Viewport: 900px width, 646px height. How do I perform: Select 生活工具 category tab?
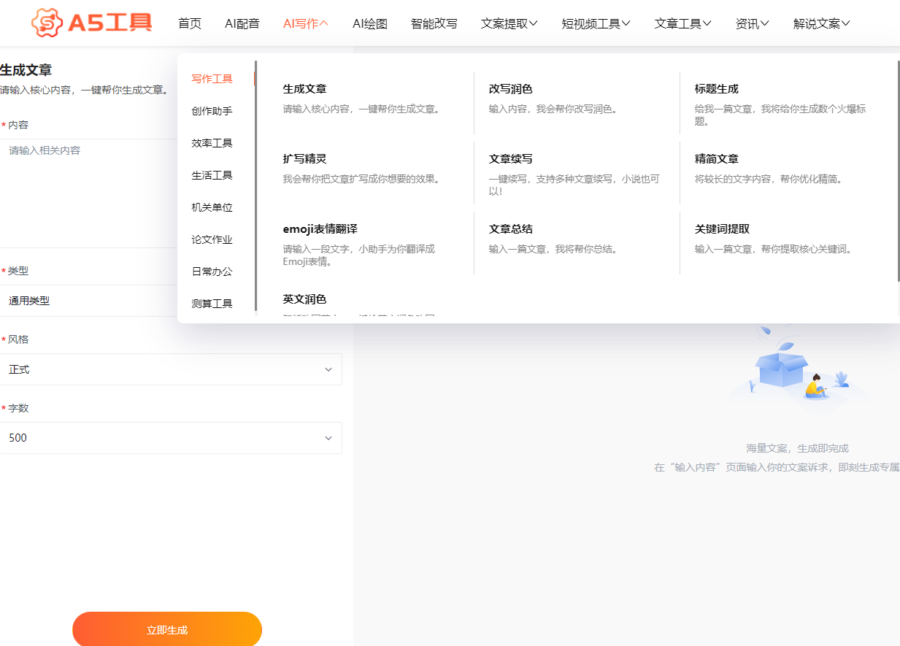(212, 175)
